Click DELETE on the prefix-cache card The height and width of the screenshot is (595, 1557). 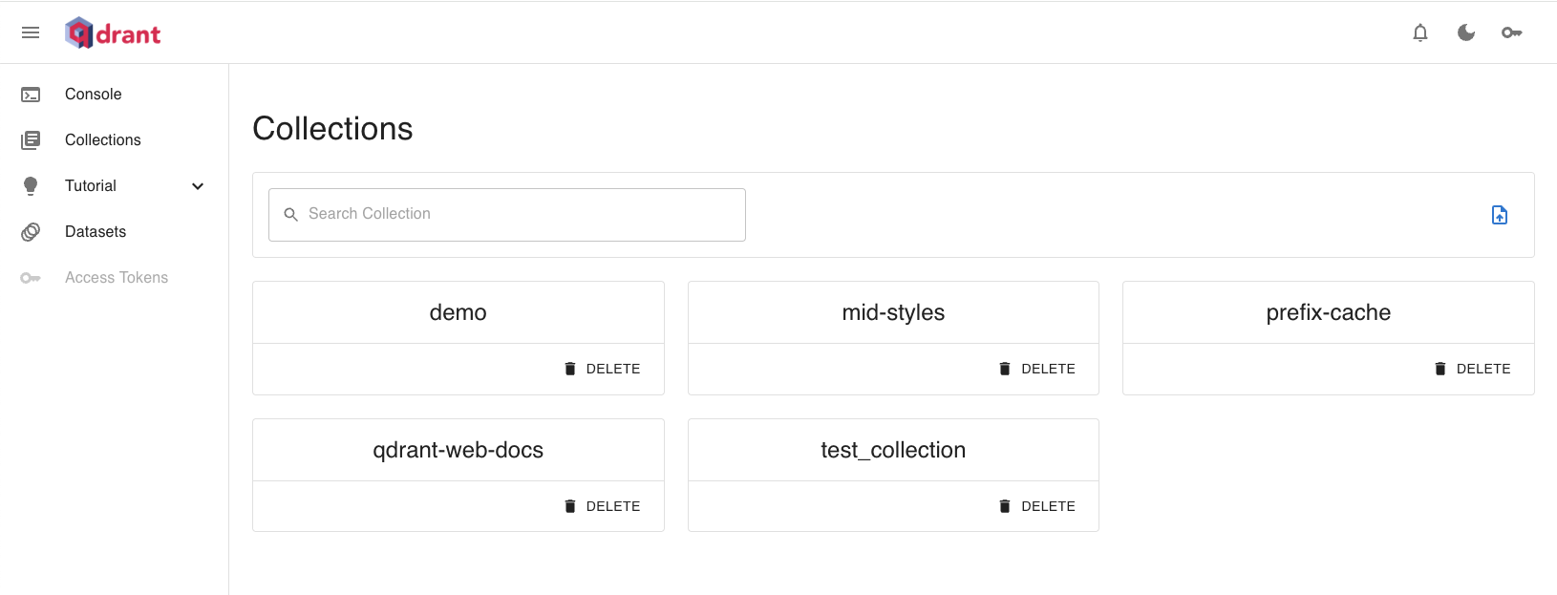coord(1473,368)
